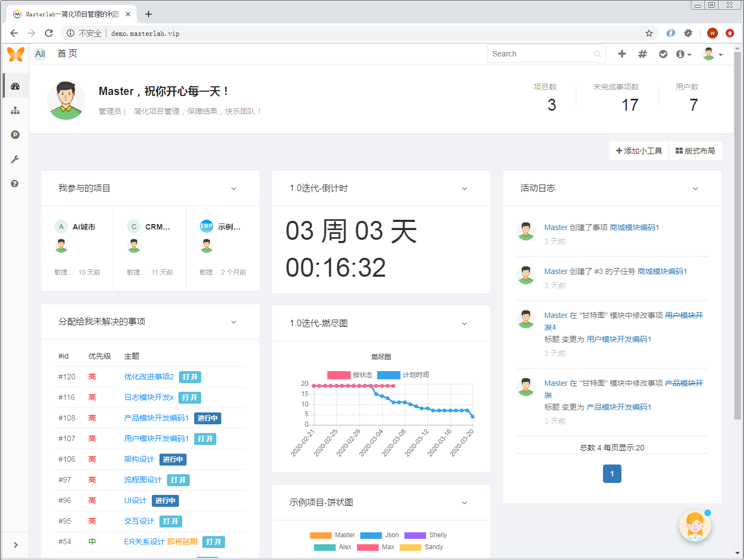Click the customer service avatar floating icon

point(695,525)
